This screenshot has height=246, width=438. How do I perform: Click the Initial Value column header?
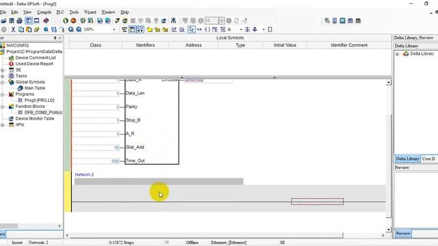click(285, 45)
